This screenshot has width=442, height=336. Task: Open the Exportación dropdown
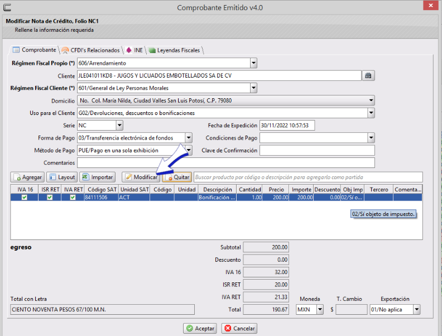tap(417, 310)
